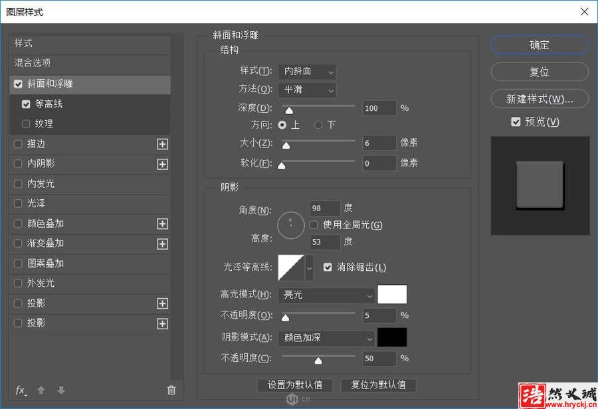Click the plus icon beside the first 投影
This screenshot has height=409, width=598.
click(x=163, y=303)
